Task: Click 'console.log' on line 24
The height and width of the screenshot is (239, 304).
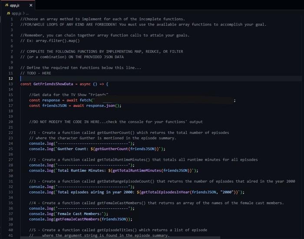Action: click(x=41, y=143)
